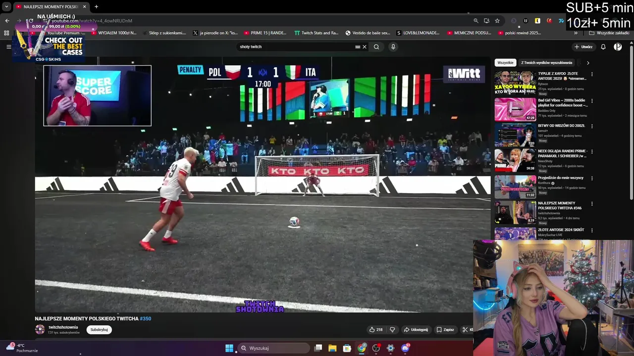Open Discord from the taskbar
Screen dimensions: 634x356
click(405, 348)
